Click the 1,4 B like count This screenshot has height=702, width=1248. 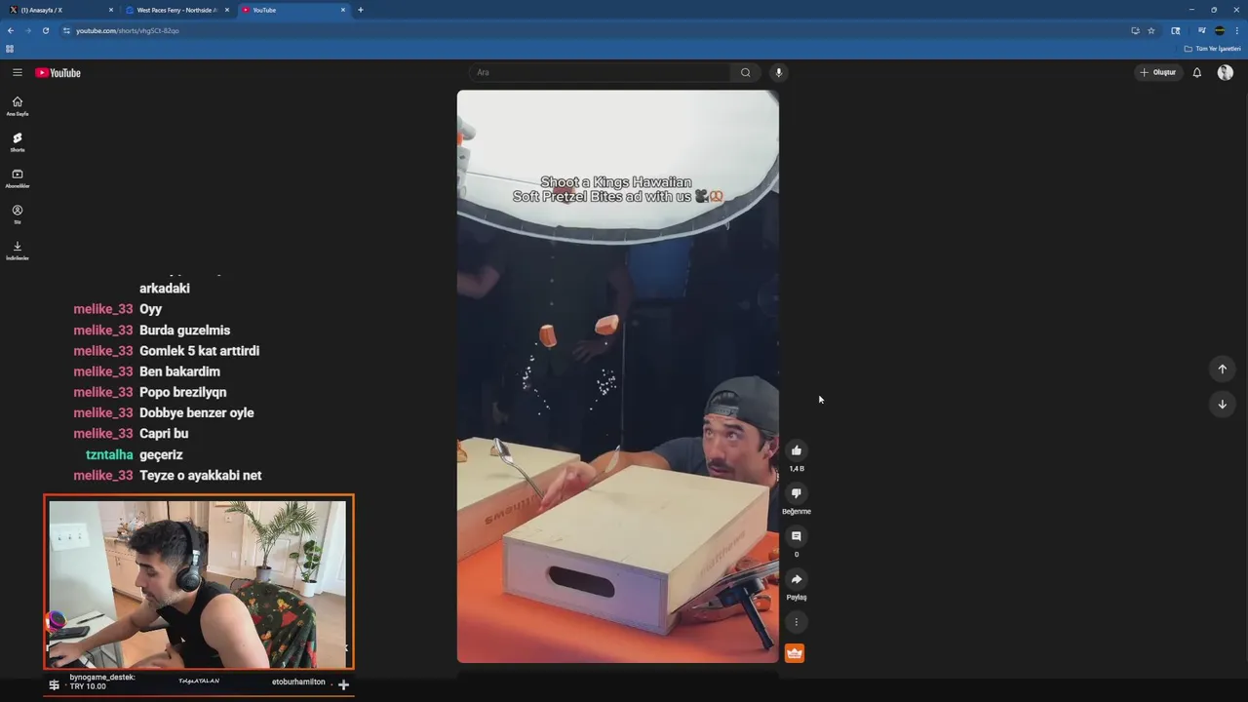tap(797, 469)
